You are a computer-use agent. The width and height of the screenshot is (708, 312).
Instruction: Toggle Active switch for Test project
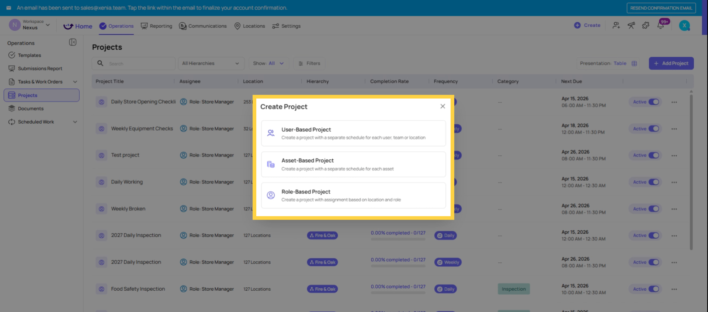pos(654,155)
